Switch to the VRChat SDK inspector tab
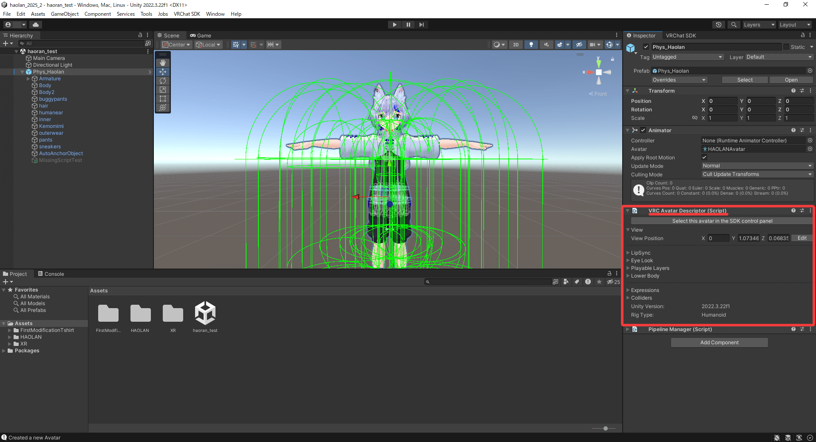The image size is (816, 442). click(x=681, y=35)
